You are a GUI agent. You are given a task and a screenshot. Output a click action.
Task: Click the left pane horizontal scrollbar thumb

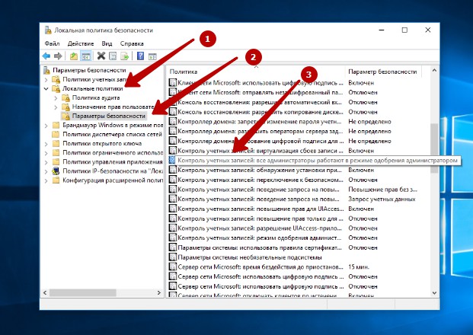(x=84, y=293)
